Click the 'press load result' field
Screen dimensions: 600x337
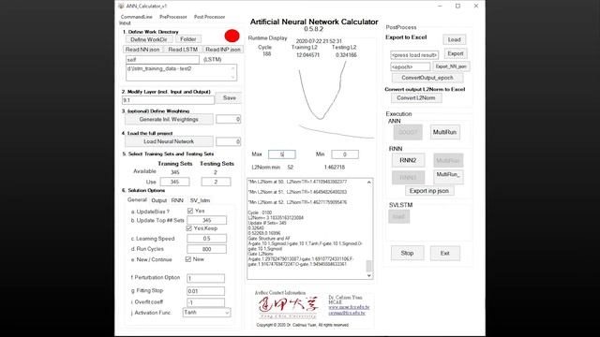(x=414, y=55)
